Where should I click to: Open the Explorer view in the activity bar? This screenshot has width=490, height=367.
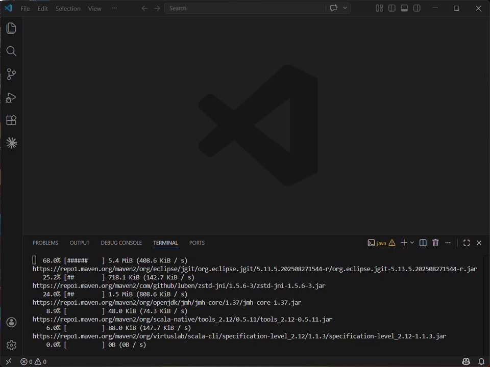[x=11, y=29]
